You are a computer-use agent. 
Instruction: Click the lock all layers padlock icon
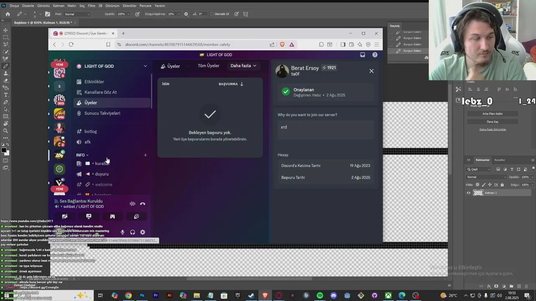502,184
